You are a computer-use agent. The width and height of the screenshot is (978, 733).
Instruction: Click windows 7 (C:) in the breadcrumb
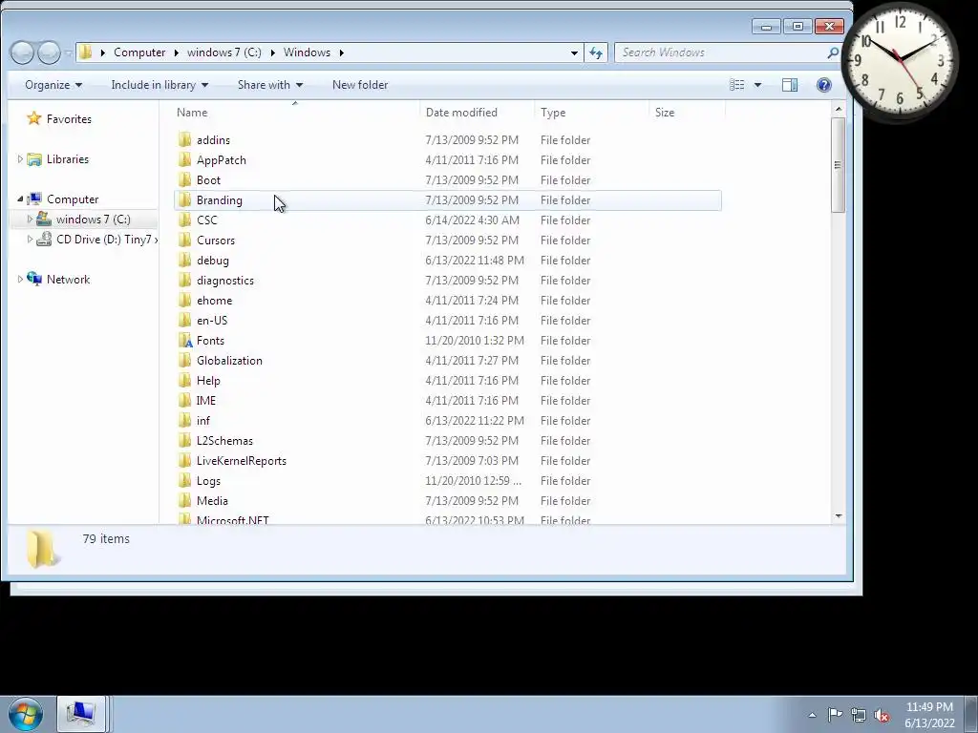point(224,52)
